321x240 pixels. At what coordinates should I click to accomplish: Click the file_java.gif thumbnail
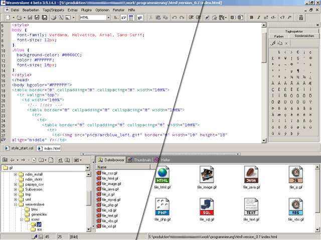(x=251, y=177)
